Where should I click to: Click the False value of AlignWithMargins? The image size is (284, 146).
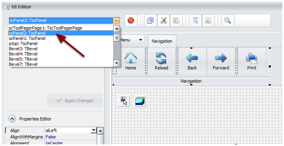coord(51,137)
